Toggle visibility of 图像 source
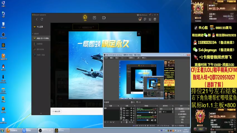 click(x=131, y=118)
